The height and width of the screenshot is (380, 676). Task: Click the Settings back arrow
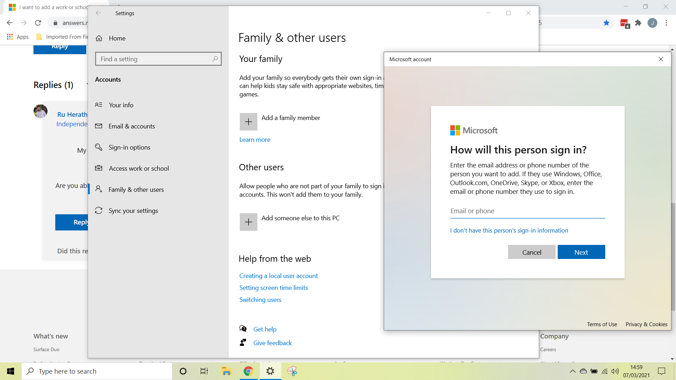[99, 13]
